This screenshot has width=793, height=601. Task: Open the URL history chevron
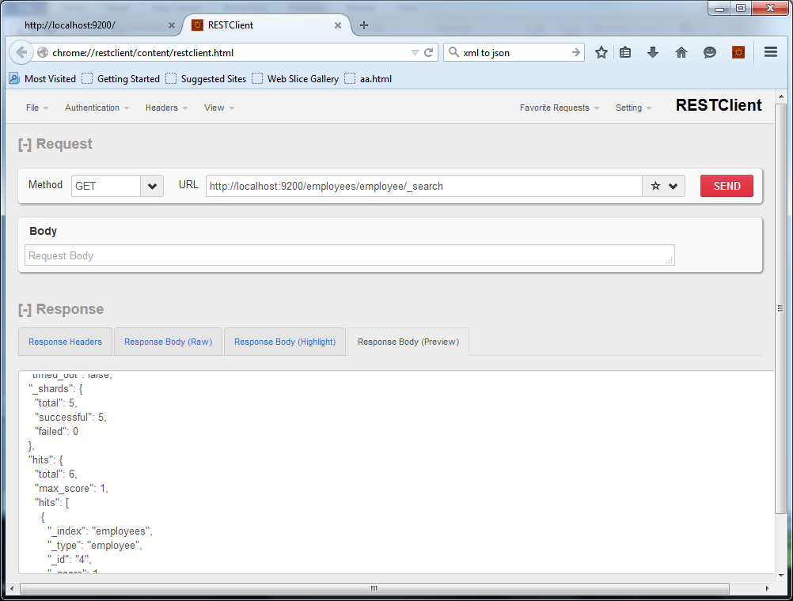(x=673, y=186)
